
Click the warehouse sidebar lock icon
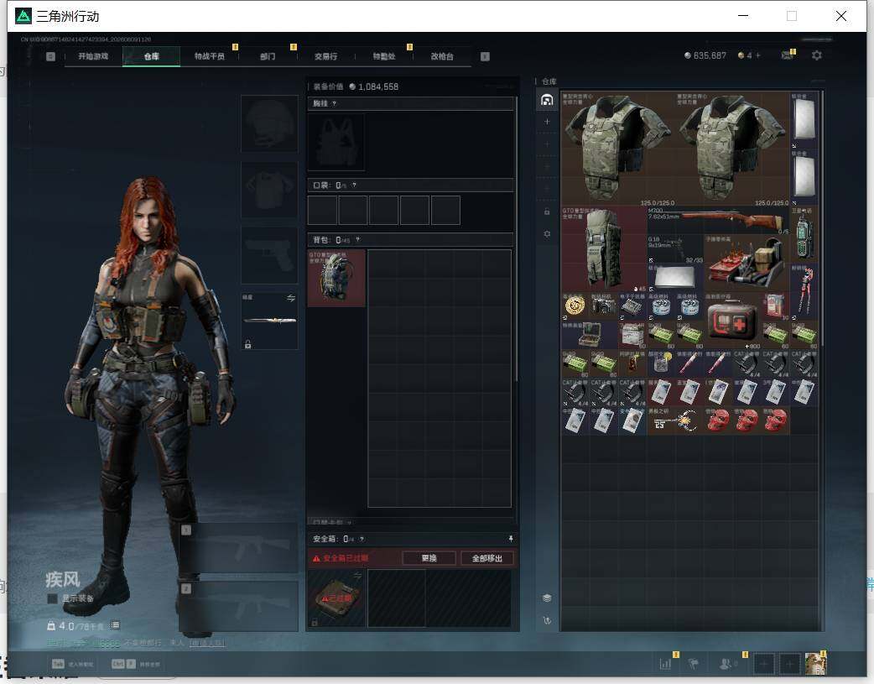tap(547, 212)
